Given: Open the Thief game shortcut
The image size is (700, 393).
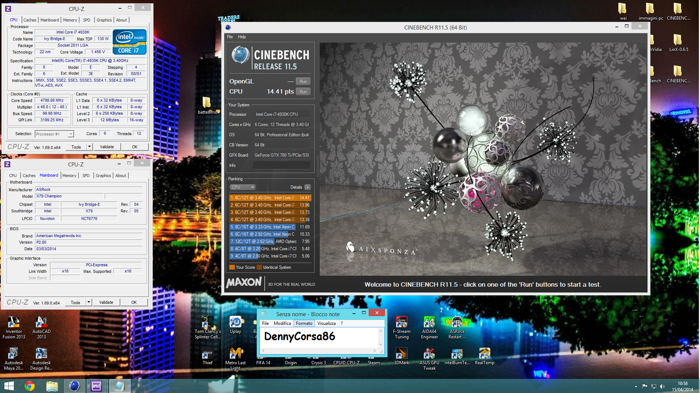Looking at the screenshot, I should (x=208, y=357).
